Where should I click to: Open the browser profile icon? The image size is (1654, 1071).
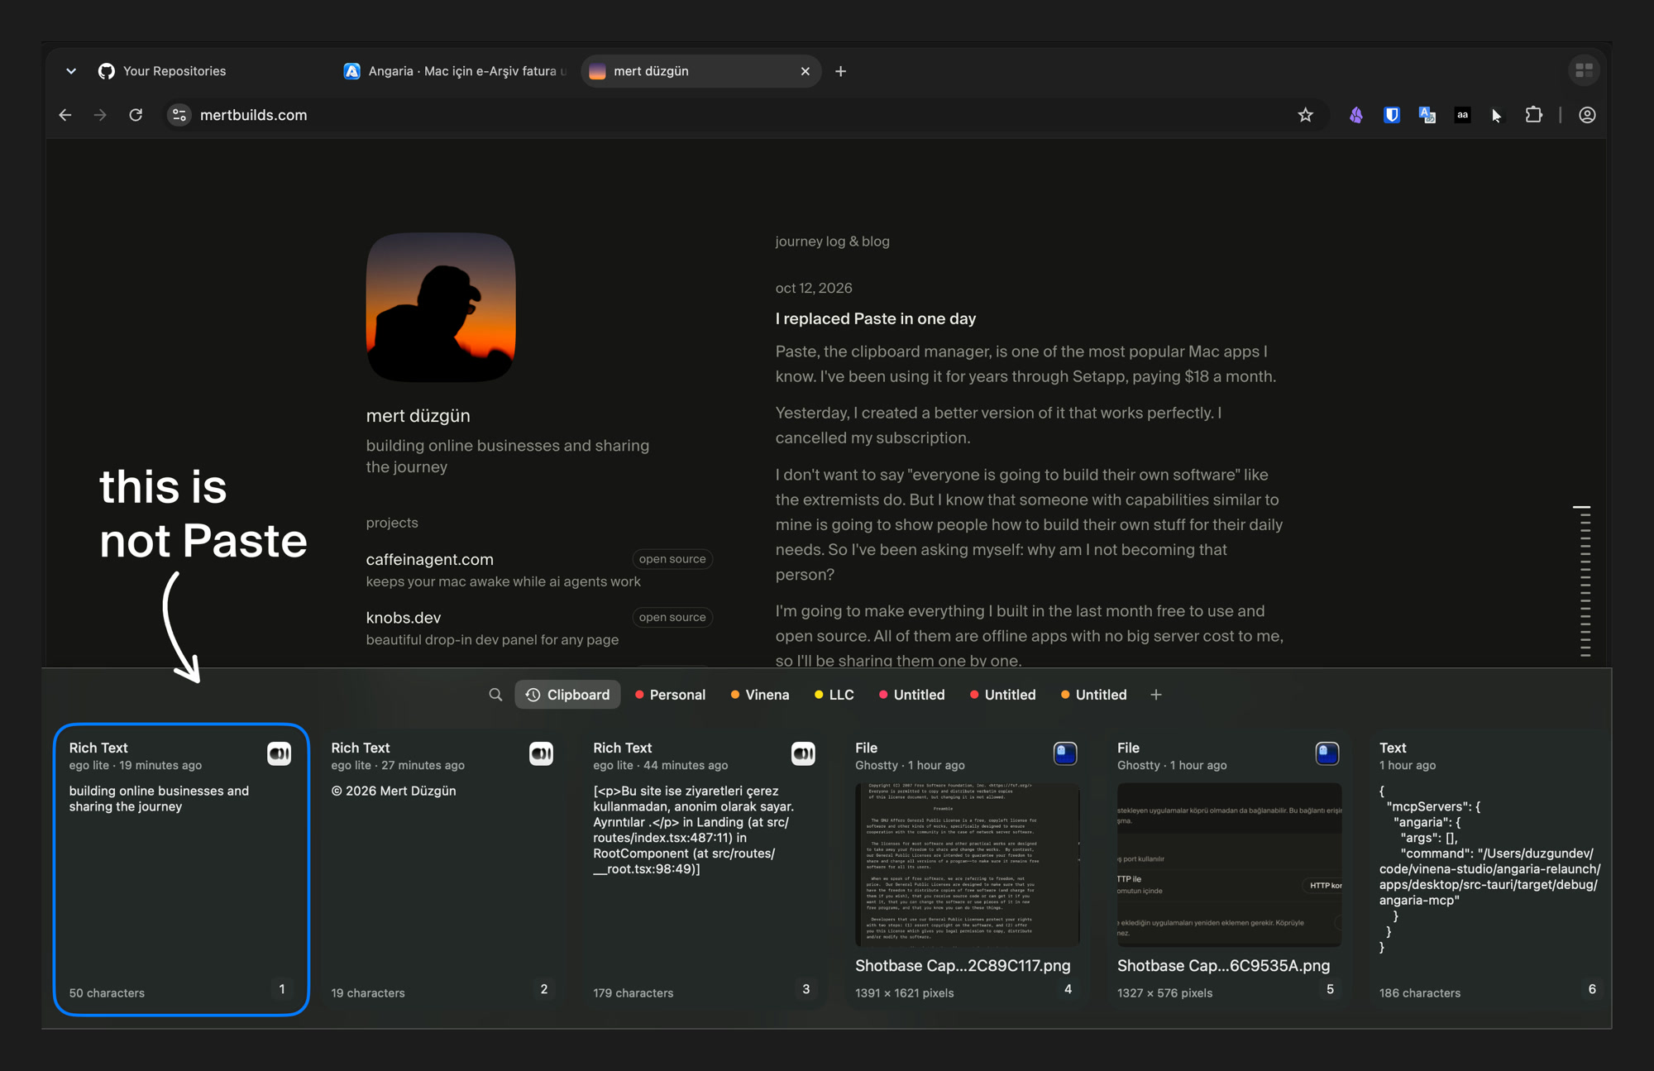1587,115
